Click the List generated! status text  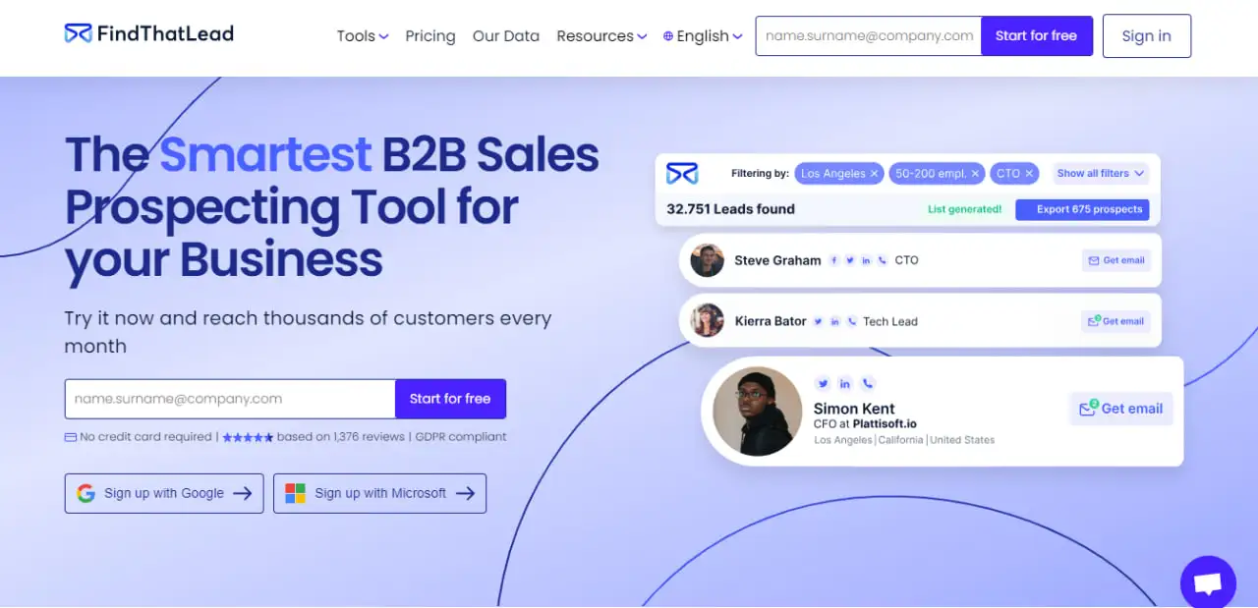pyautogui.click(x=965, y=209)
